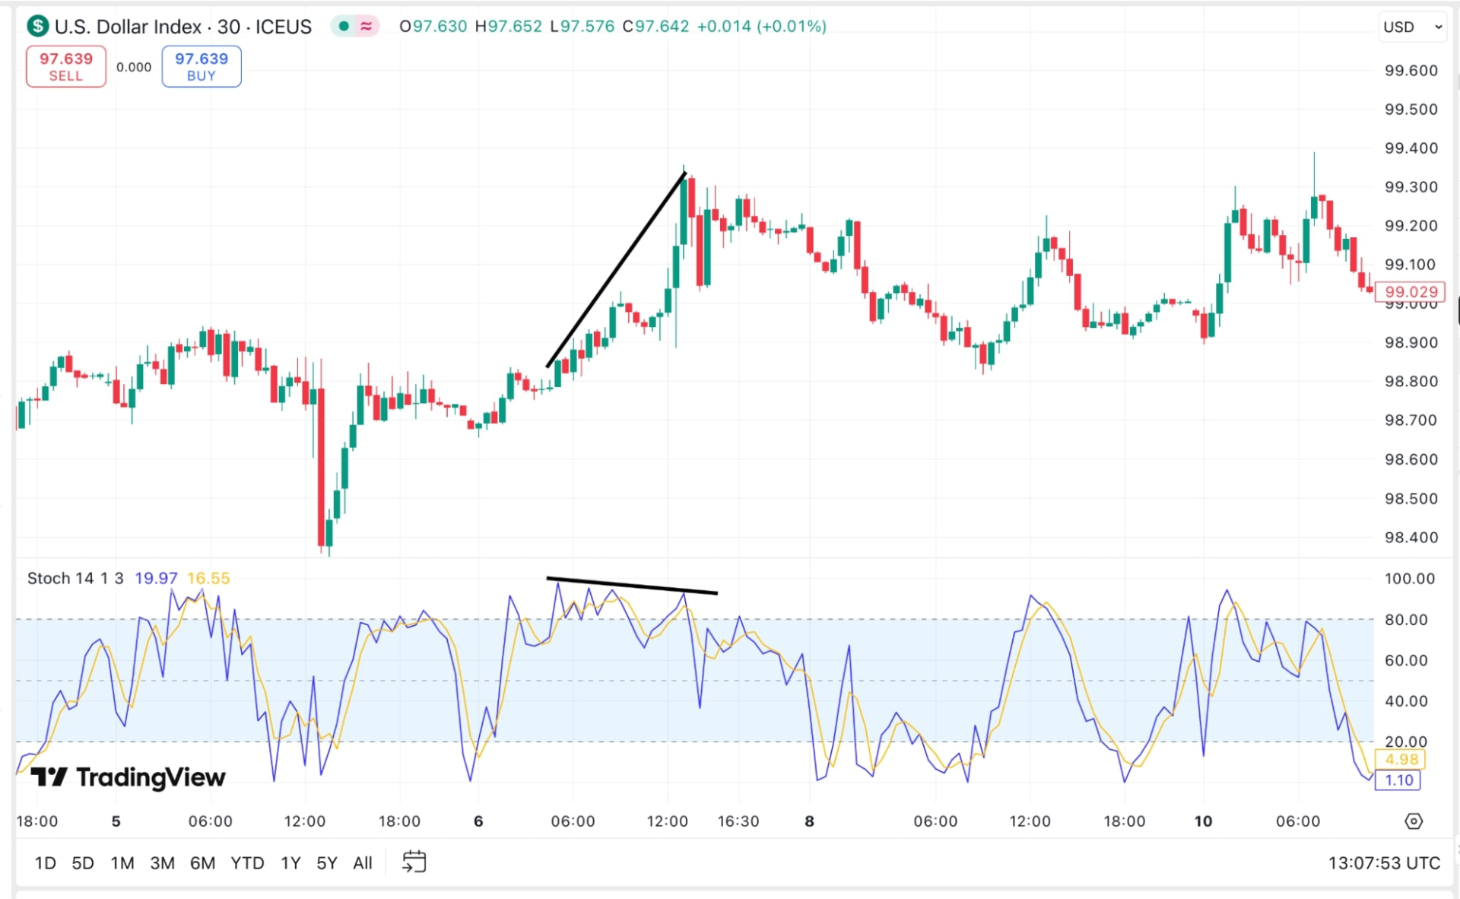The height and width of the screenshot is (899, 1460).
Task: Show the All time range
Action: coord(363,863)
